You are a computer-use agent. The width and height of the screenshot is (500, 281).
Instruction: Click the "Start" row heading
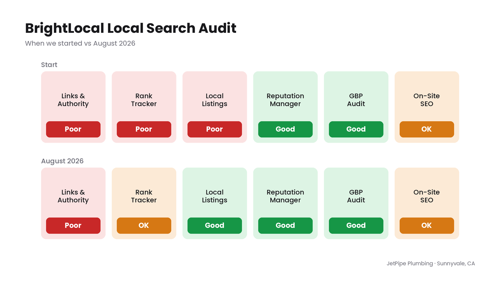49,65
